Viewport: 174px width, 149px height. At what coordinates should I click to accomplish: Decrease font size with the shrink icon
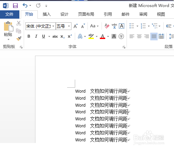point(83,26)
